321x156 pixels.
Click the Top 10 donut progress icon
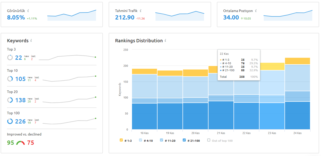[x=10, y=79]
